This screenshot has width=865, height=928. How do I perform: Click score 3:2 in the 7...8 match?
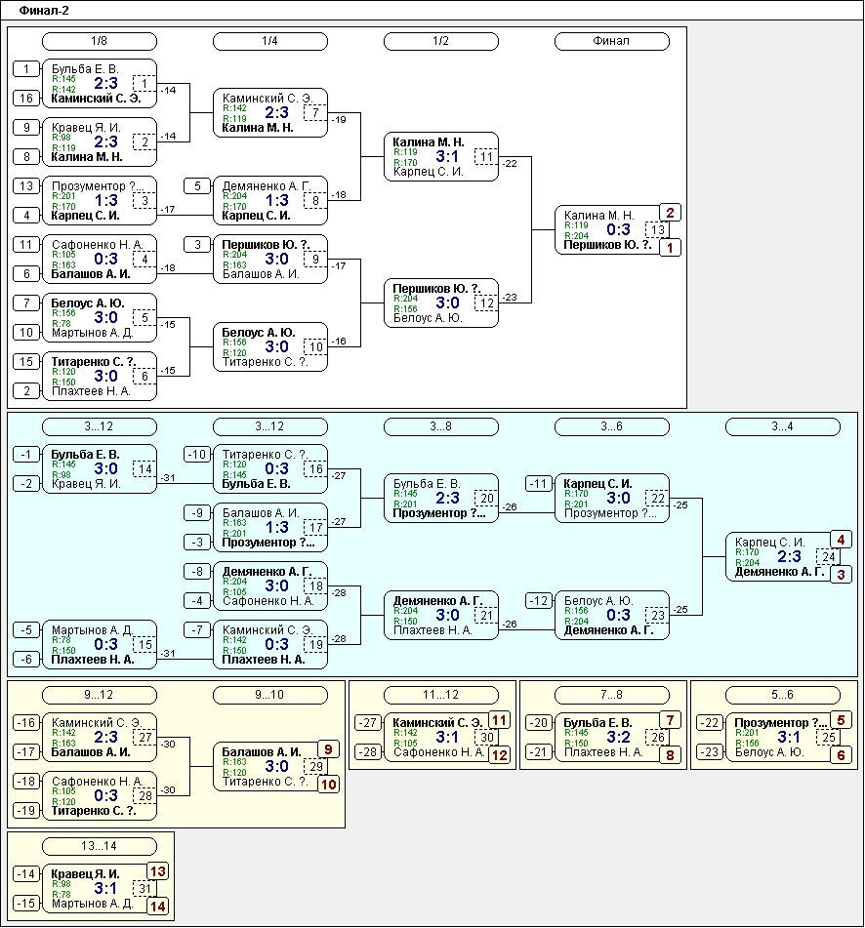click(x=618, y=738)
